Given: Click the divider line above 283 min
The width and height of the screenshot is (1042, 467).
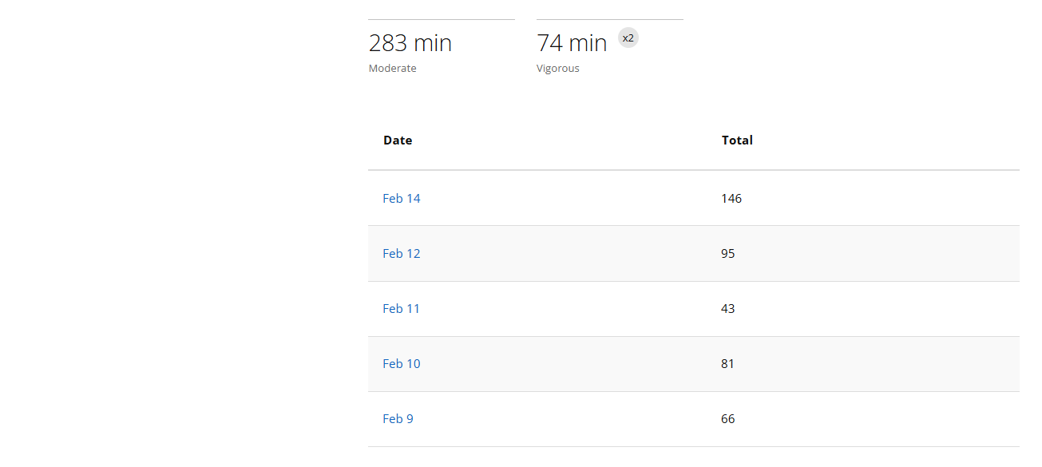Looking at the screenshot, I should point(442,19).
